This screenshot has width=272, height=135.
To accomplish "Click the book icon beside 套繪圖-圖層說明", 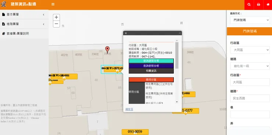I will click(3, 33).
